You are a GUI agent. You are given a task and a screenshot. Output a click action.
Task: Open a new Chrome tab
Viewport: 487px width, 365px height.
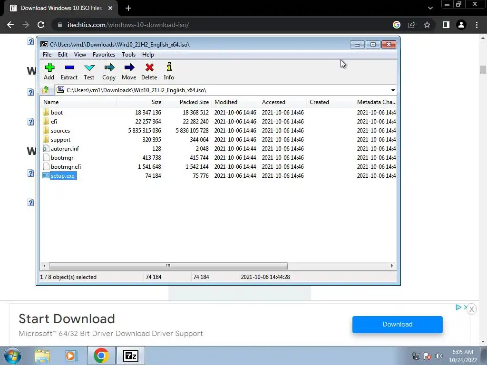click(x=128, y=8)
